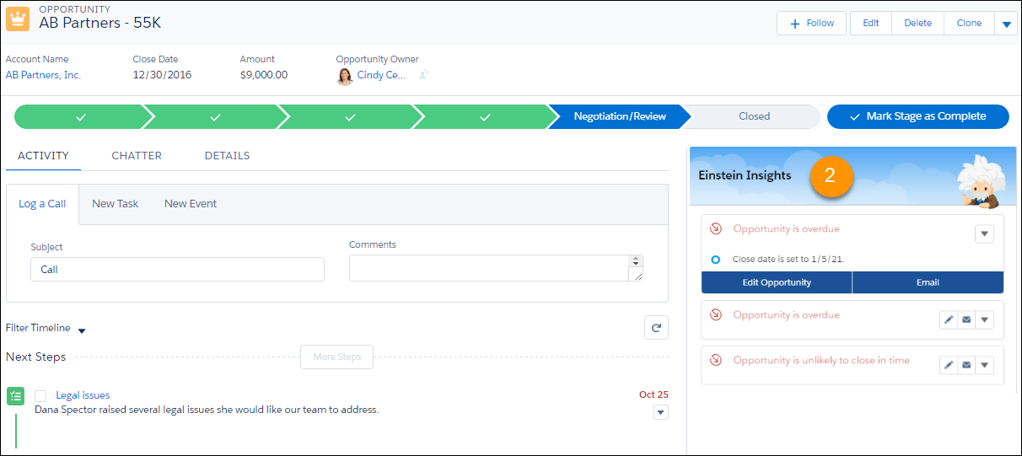
Task: Click the Subject input field
Action: tap(177, 270)
